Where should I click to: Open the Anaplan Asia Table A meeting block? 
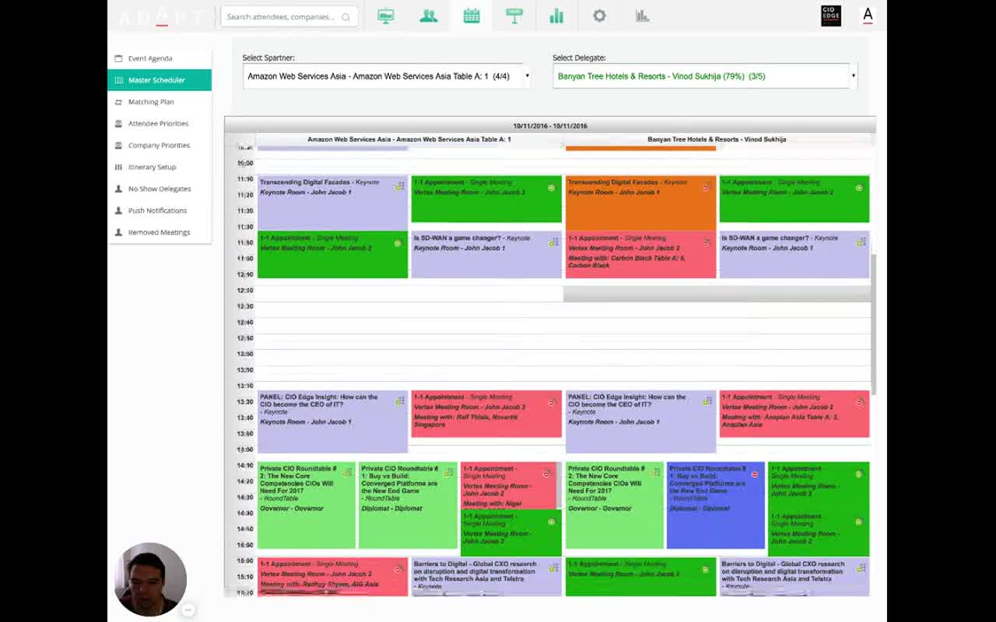pos(794,414)
